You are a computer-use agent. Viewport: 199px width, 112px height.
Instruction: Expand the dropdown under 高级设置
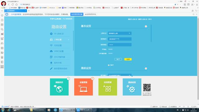click(x=120, y=75)
